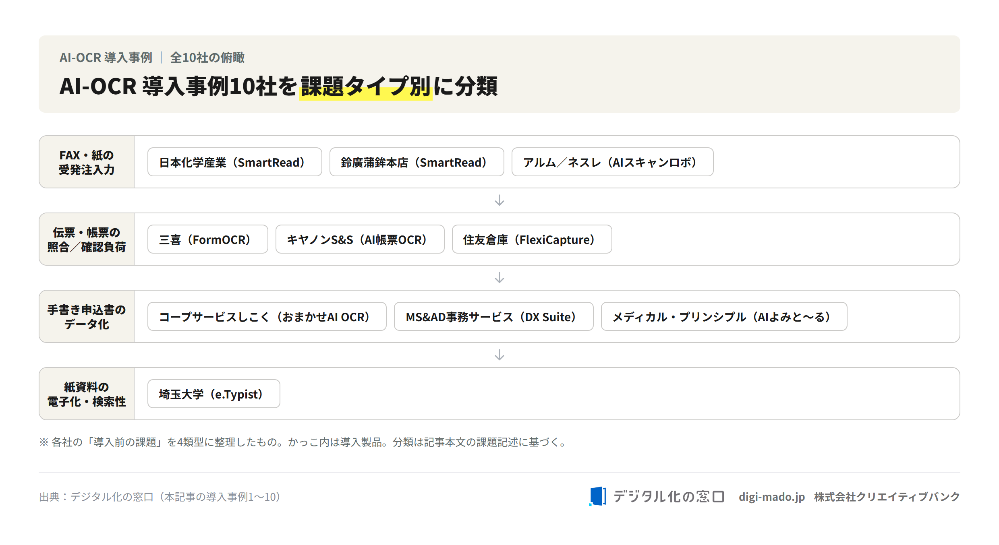The height and width of the screenshot is (545, 999).
Task: Click the subtitle text 全10社の俯瞰
Action: 207,58
